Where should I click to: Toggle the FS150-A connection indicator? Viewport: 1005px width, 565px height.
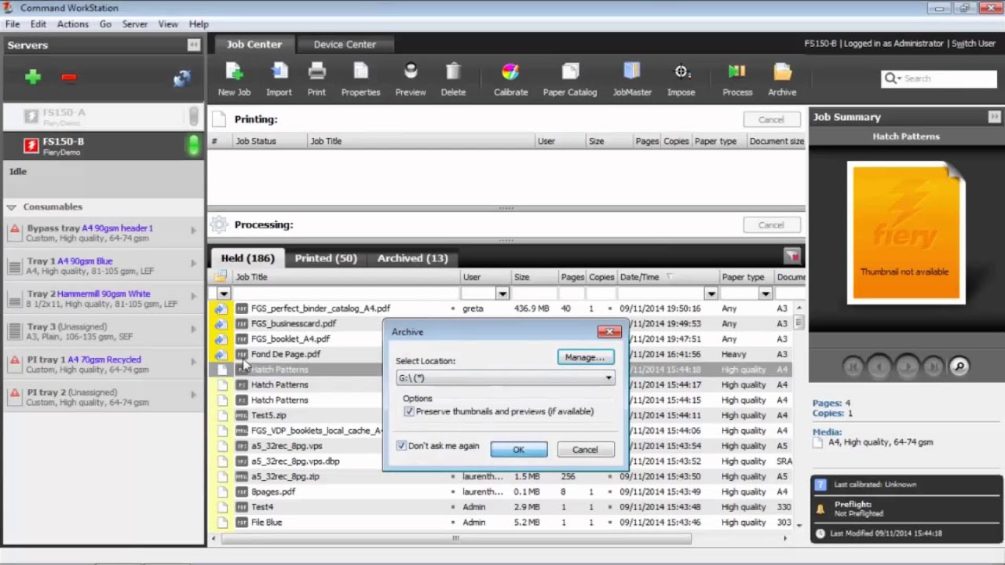click(193, 116)
